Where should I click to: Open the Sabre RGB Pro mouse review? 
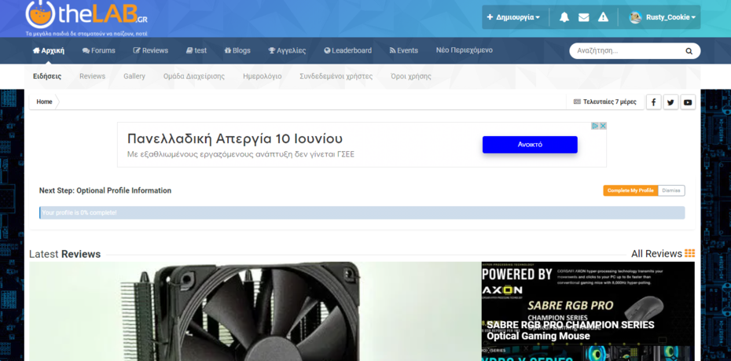click(588, 302)
